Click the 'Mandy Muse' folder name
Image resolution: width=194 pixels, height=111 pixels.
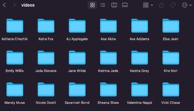click(x=15, y=103)
